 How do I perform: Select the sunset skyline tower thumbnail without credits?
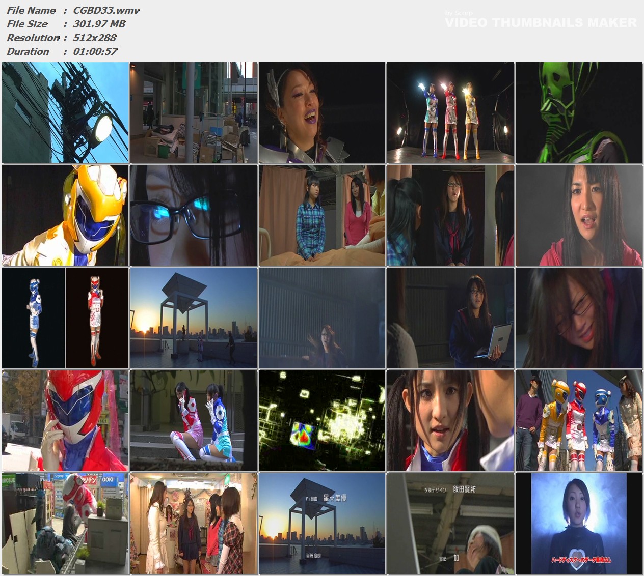point(194,318)
